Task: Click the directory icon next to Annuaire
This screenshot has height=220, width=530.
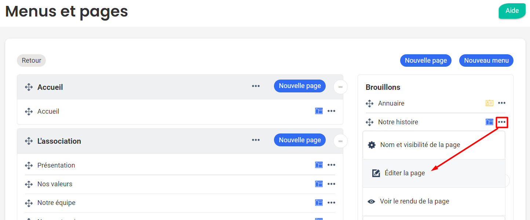Action: click(x=489, y=103)
